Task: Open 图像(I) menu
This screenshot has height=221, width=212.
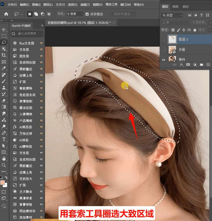Action: [36, 5]
